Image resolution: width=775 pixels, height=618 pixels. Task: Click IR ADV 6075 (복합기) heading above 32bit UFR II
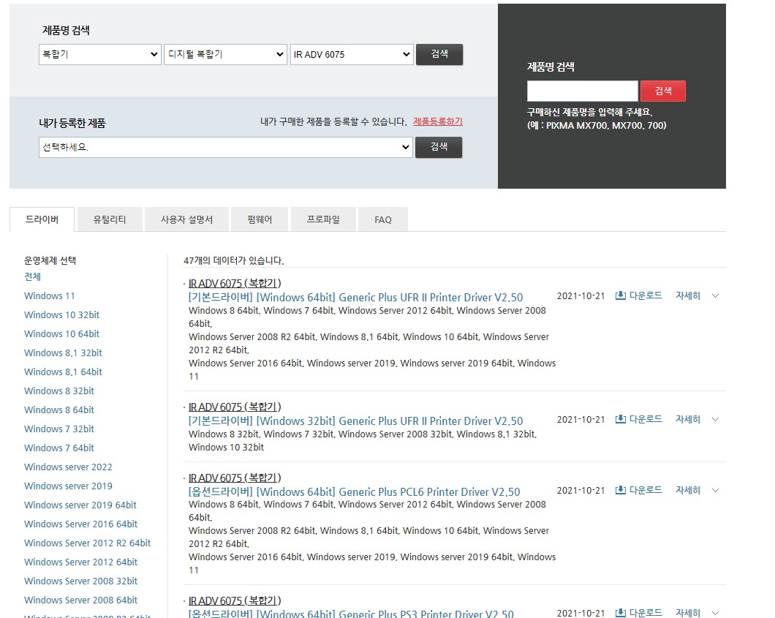[x=235, y=407]
